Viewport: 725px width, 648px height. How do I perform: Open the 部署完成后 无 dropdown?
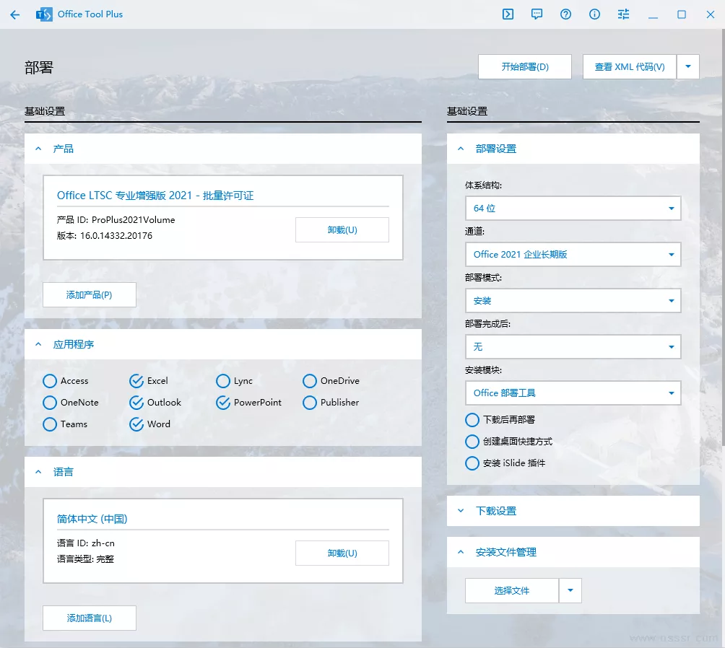point(573,347)
